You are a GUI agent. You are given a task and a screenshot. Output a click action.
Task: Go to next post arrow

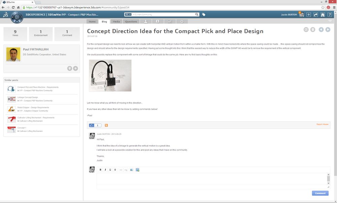point(328,30)
